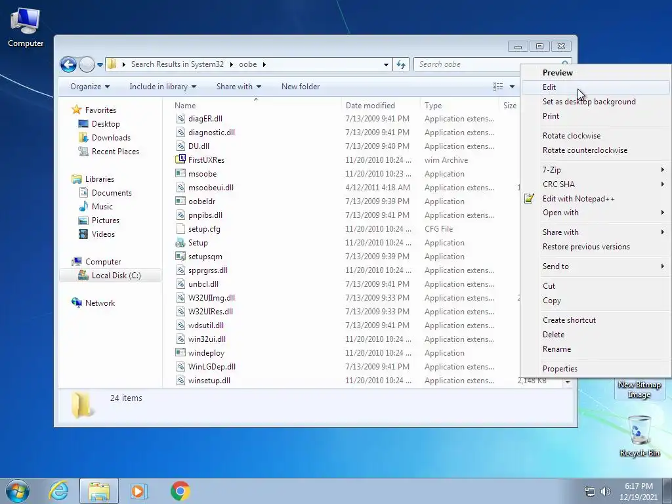Click the Favorites star icon
The image size is (672, 504).
(x=77, y=110)
